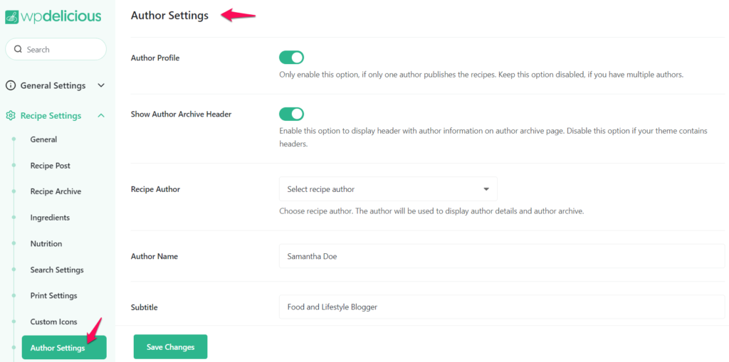Click the search magnifier icon
Viewport: 729px width, 362px height.
click(18, 49)
